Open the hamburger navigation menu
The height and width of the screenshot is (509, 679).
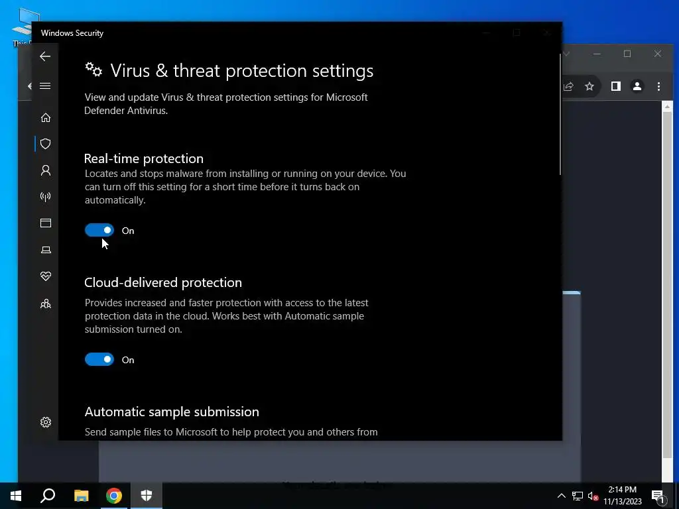click(45, 85)
